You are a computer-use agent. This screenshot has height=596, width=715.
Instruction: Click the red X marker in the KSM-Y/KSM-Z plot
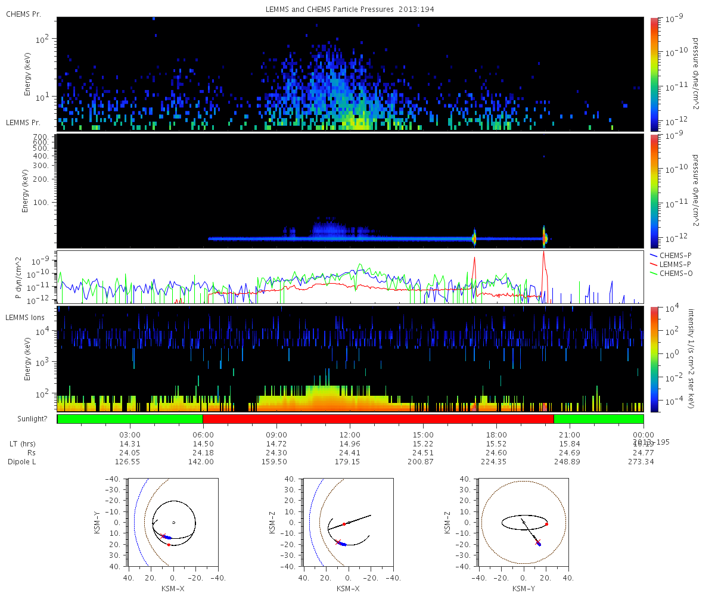coord(539,542)
